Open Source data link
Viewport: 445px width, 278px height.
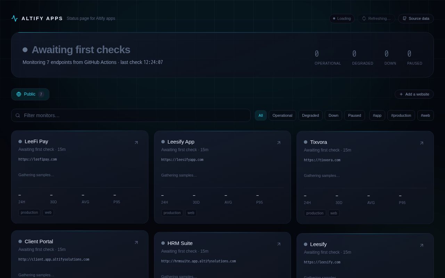coord(416,18)
